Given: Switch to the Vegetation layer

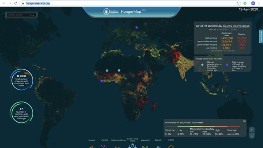Looking at the screenshot, I should click(145, 147).
